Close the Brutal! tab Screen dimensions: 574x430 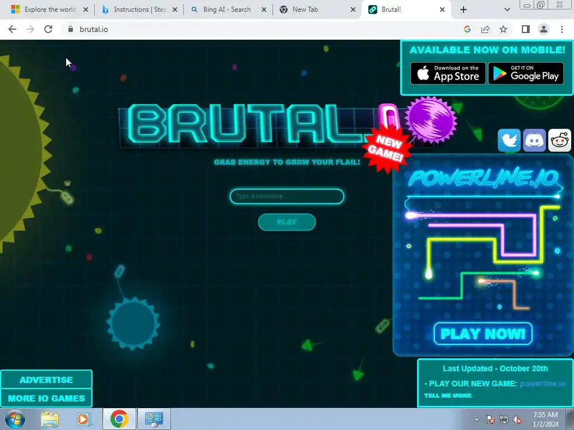click(x=442, y=10)
